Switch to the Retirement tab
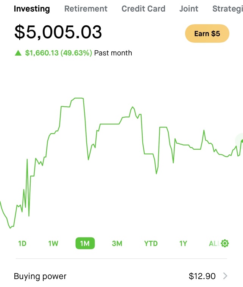Screen dimensions: 243x287 coord(86,9)
